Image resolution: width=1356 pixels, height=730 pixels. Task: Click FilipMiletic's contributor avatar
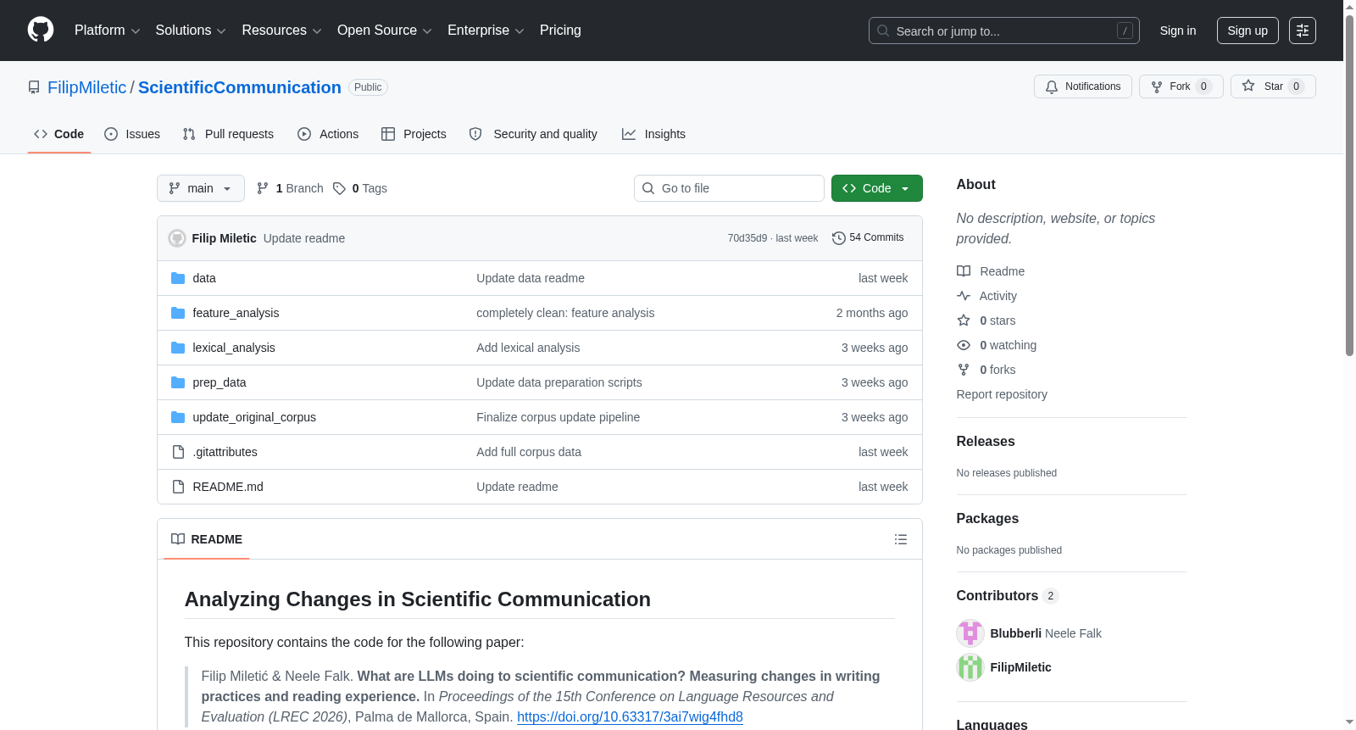click(970, 667)
